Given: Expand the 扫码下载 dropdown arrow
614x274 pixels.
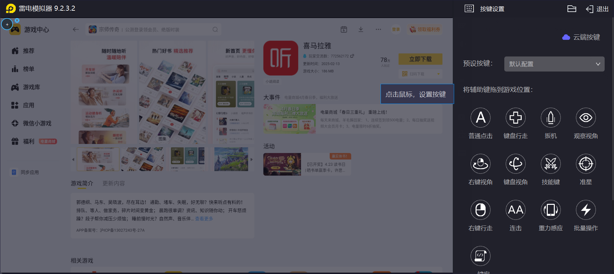Looking at the screenshot, I should (438, 74).
